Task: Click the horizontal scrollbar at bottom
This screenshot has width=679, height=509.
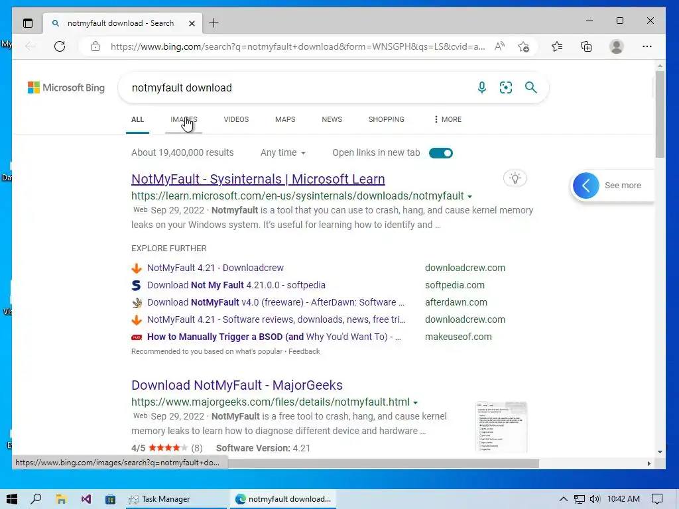Action: [383, 463]
